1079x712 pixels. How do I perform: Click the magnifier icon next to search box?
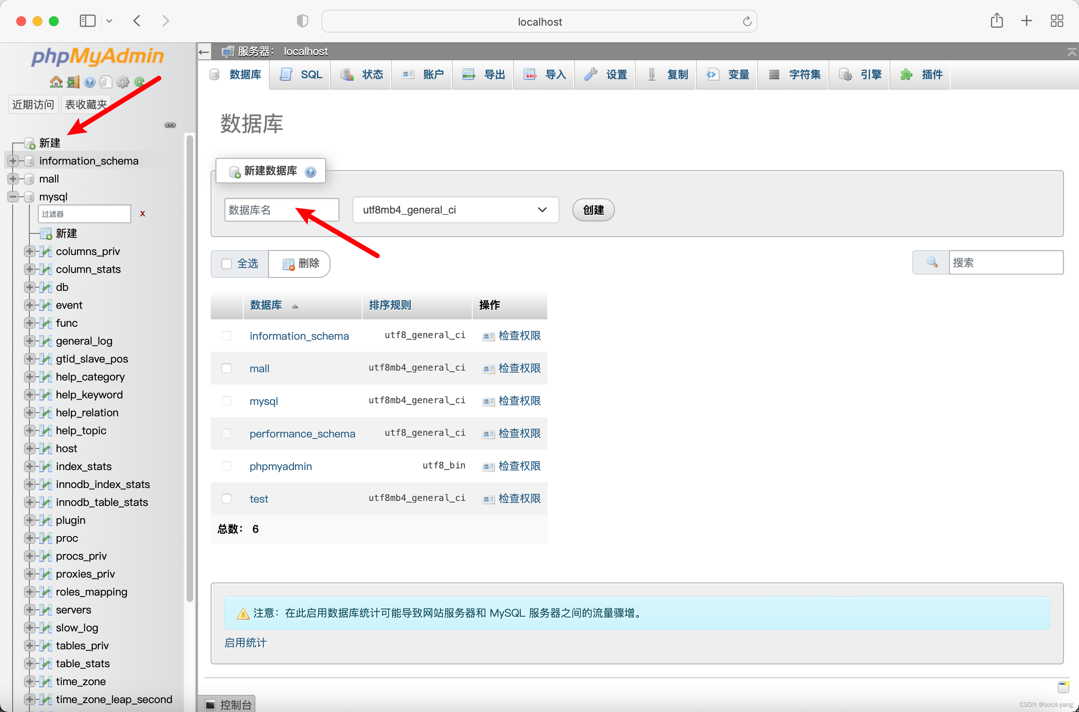(x=932, y=262)
